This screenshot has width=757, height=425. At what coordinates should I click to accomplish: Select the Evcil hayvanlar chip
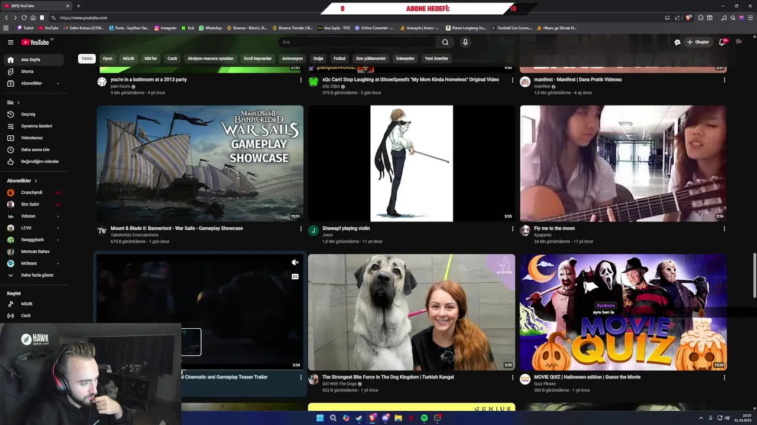tap(258, 58)
